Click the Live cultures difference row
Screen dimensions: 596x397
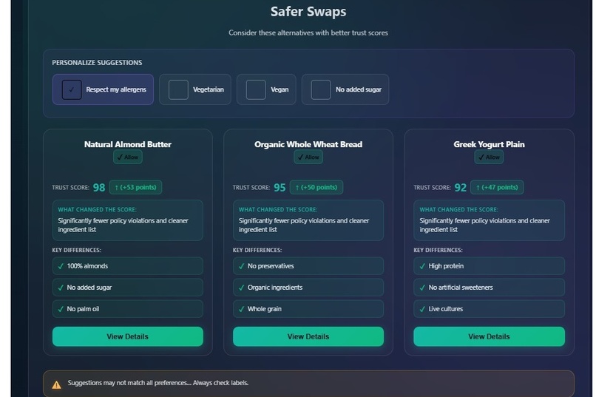pyautogui.click(x=489, y=309)
